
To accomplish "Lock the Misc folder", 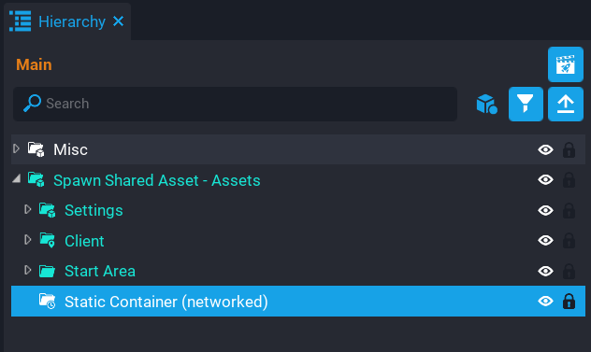I will pyautogui.click(x=569, y=149).
